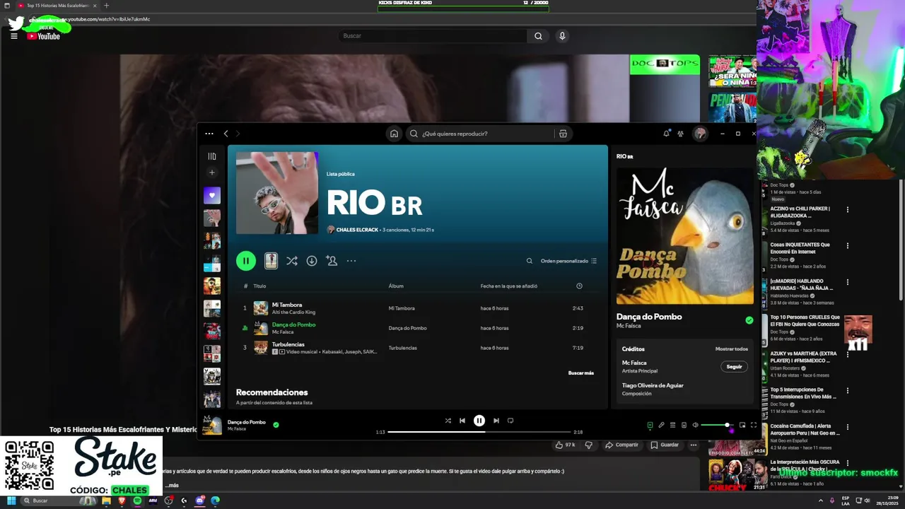Skip to the previous track
The width and height of the screenshot is (905, 509).
[462, 421]
